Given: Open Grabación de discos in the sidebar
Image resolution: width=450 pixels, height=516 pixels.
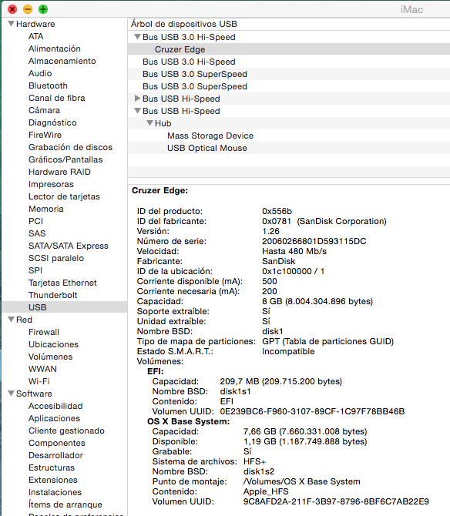Looking at the screenshot, I should tap(70, 147).
